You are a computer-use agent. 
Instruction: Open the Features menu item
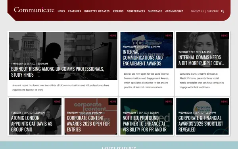75,11
